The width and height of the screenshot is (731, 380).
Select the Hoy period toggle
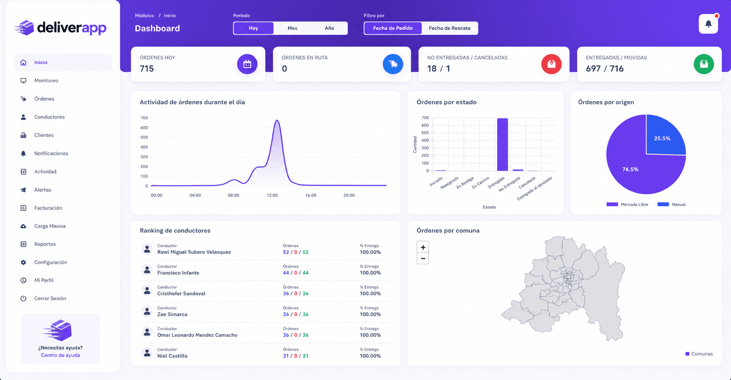(254, 28)
